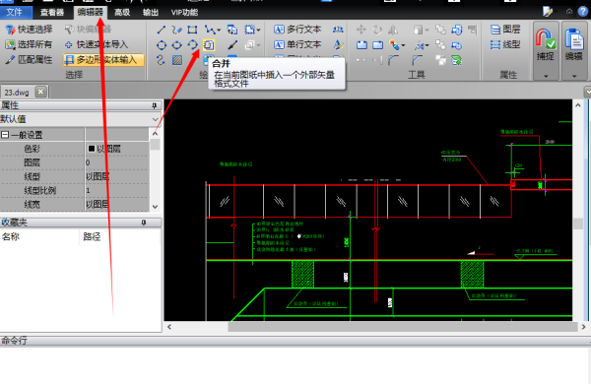Switch to the 输出 tab

[151, 13]
